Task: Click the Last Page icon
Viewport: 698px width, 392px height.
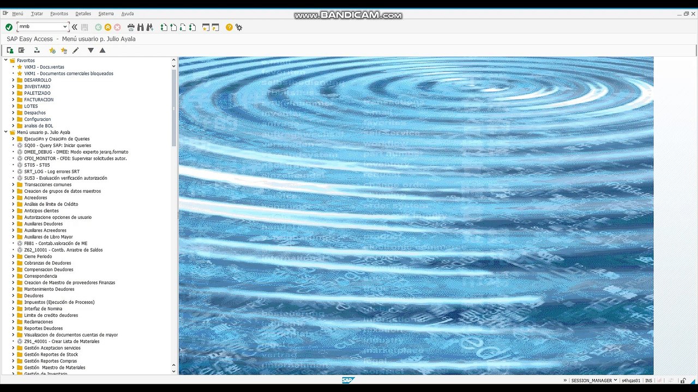Action: click(x=192, y=27)
